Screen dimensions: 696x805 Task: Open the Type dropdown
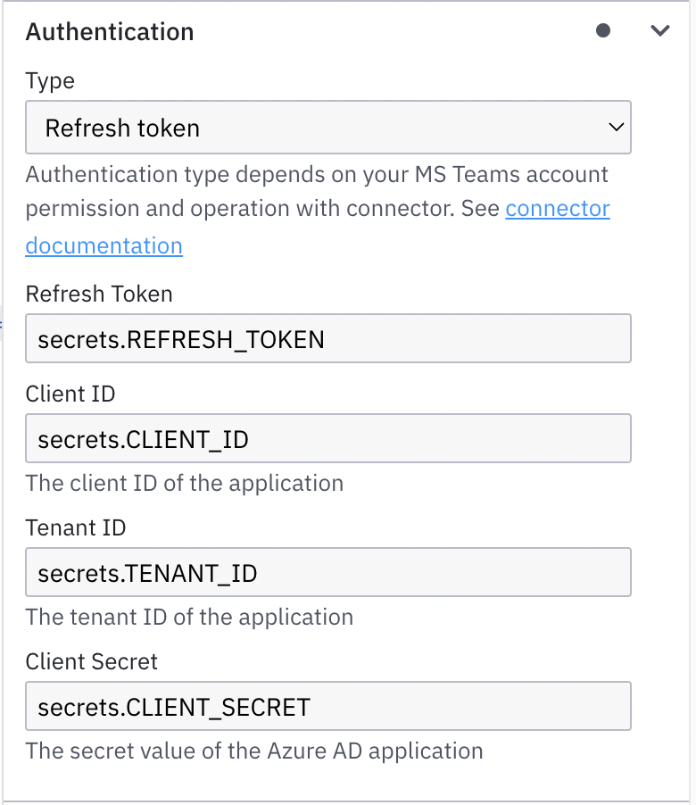327,128
